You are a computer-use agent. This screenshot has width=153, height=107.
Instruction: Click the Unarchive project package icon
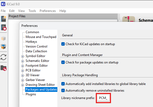(x=3, y=46)
